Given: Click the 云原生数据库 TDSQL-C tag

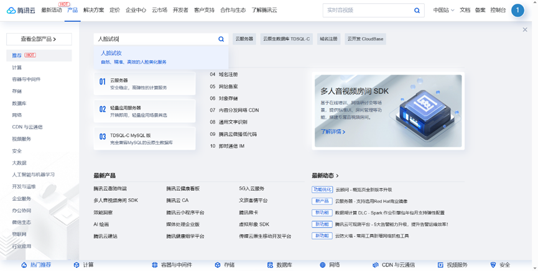Looking at the screenshot, I should click(x=287, y=39).
